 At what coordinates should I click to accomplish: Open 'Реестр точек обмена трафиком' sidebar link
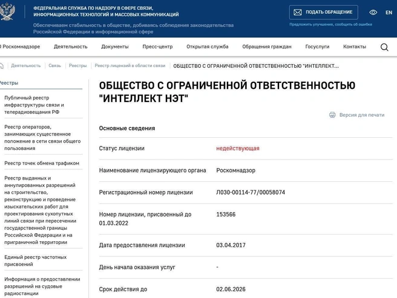pos(42,163)
